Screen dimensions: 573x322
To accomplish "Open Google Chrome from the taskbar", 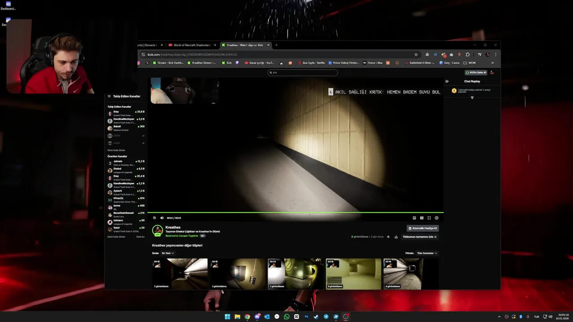I will [x=247, y=317].
